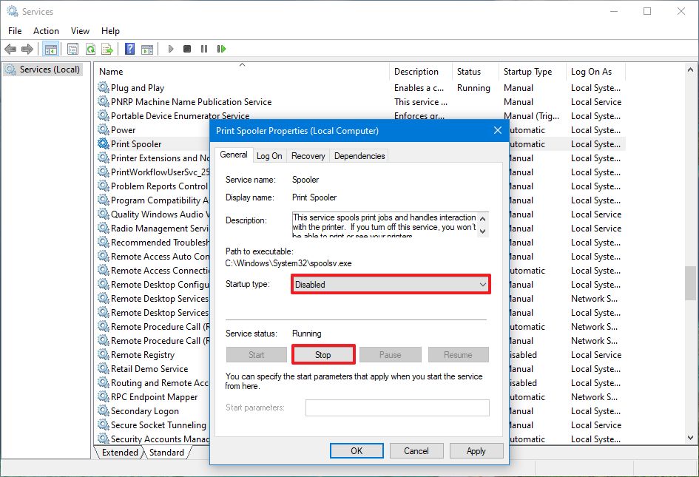This screenshot has height=477, width=699.
Task: Click the Stop Service square icon
Action: (x=187, y=49)
